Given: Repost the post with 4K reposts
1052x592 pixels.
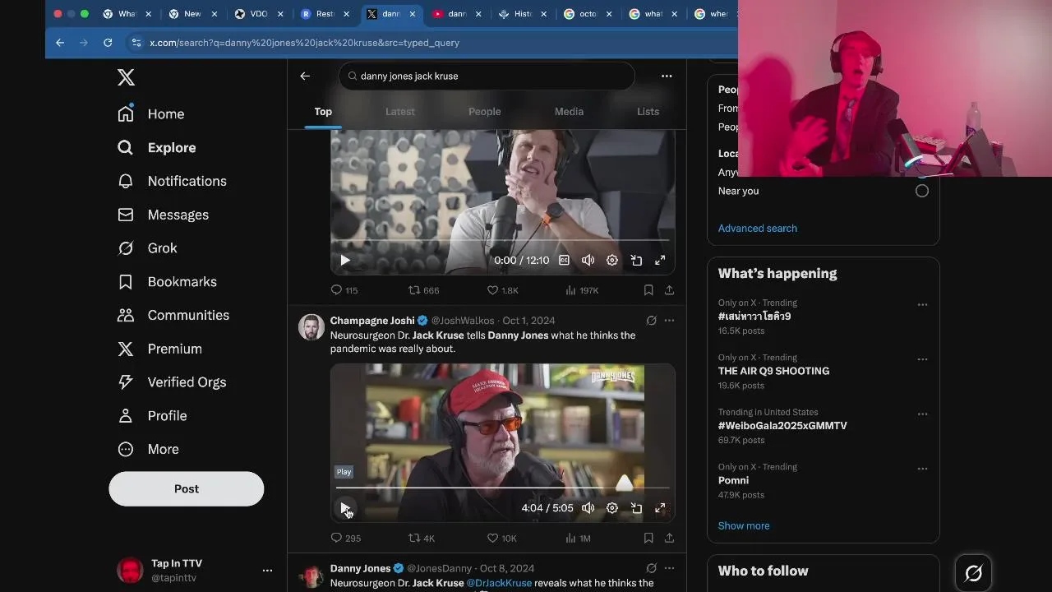Looking at the screenshot, I should pyautogui.click(x=421, y=539).
